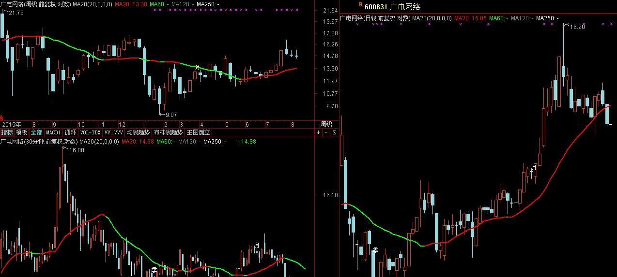Viewport: 617px width, 277px height.
Task: Click the VVV indicator tab
Action: [x=119, y=132]
